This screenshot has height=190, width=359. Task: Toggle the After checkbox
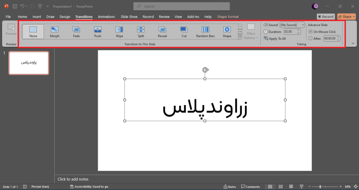point(311,38)
